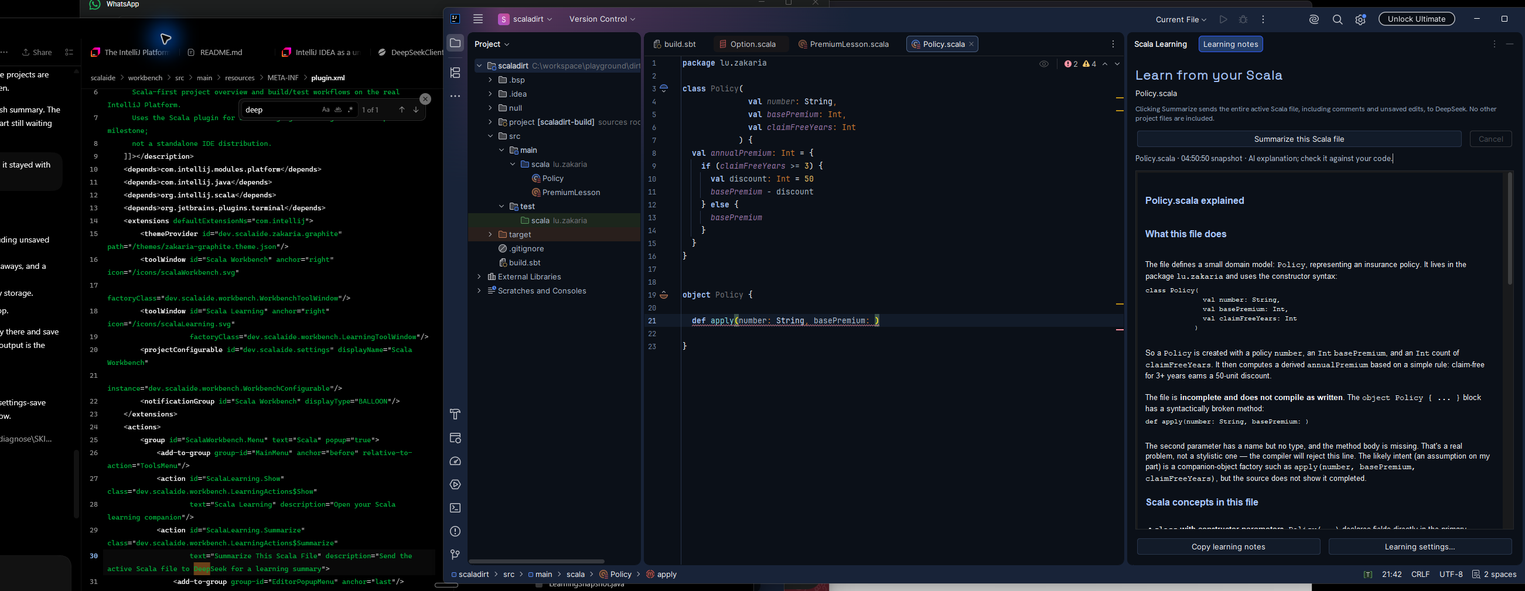Close the find bar in code viewer
The width and height of the screenshot is (1525, 591).
click(425, 99)
